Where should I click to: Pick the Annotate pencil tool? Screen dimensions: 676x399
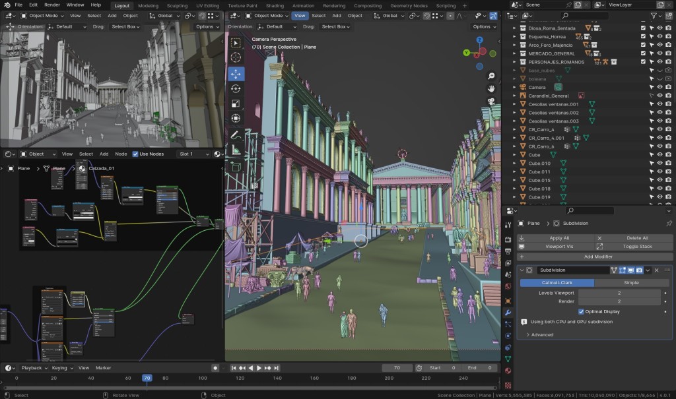(x=236, y=135)
